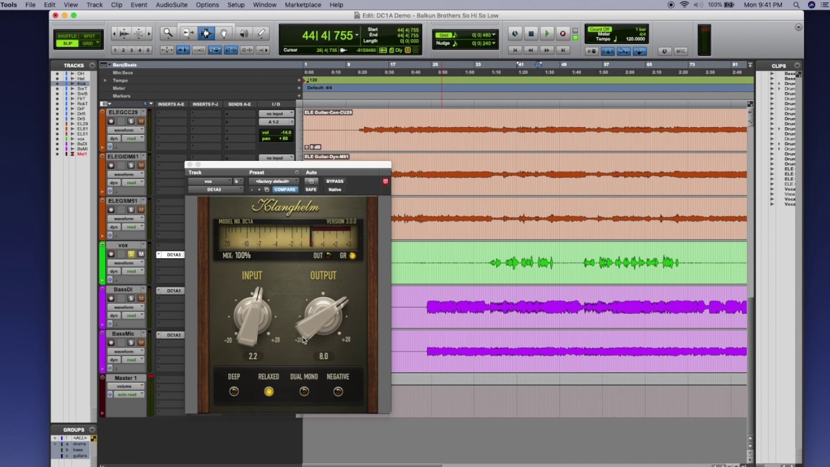This screenshot has width=830, height=467.
Task: Toggle the MIDI Merge button
Action: (624, 51)
